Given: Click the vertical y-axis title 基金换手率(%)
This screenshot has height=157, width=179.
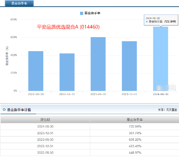Looking at the screenshot, I should 7,56.
